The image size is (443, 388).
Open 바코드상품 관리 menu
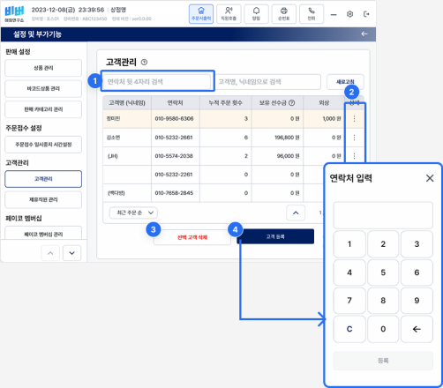(x=43, y=88)
